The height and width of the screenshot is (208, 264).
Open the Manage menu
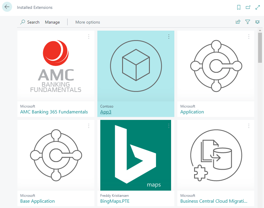(53, 22)
